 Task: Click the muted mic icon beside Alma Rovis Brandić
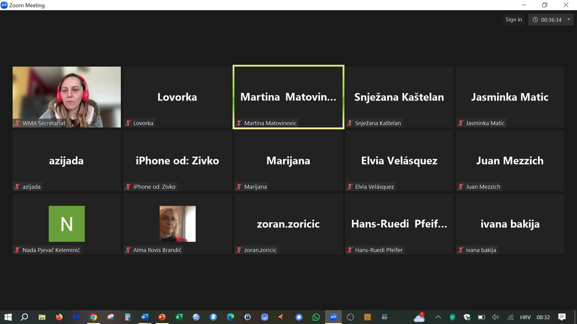(x=128, y=250)
